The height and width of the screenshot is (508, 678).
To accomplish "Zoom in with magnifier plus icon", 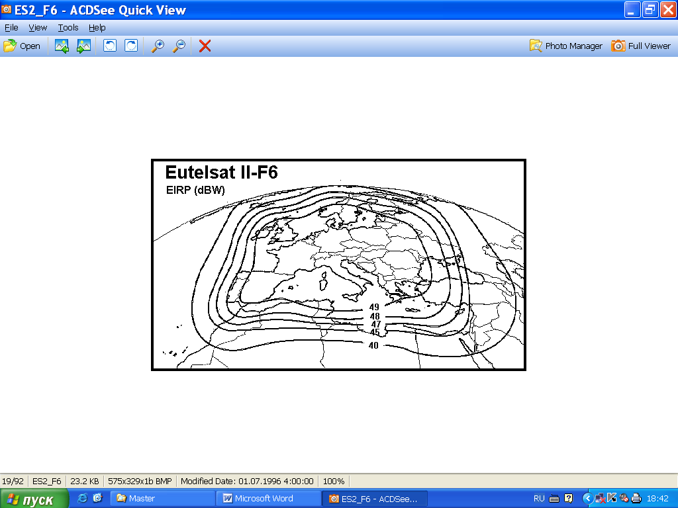I will [158, 46].
